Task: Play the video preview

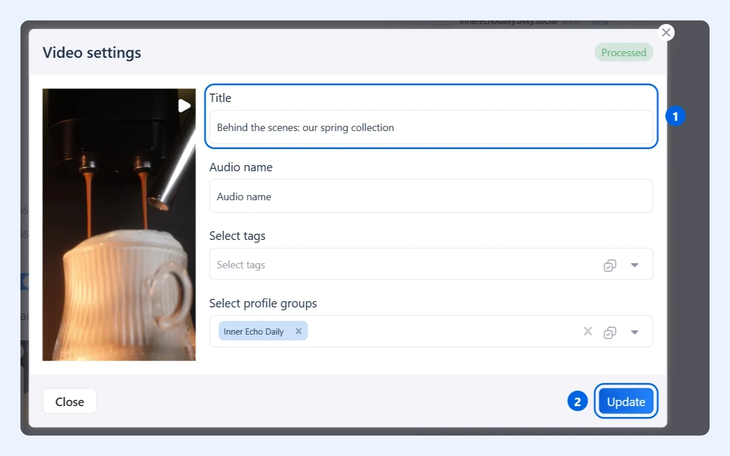Action: coord(184,105)
